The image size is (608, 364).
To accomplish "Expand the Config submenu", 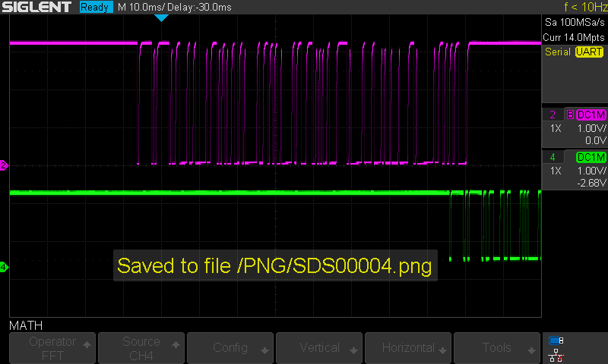I will point(230,347).
